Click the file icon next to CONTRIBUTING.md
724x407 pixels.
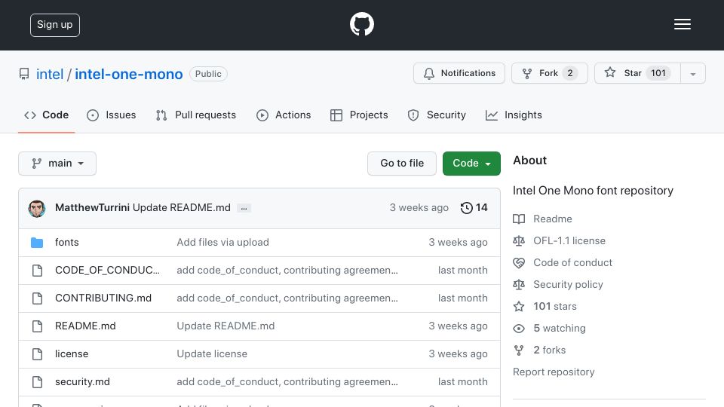pos(38,298)
